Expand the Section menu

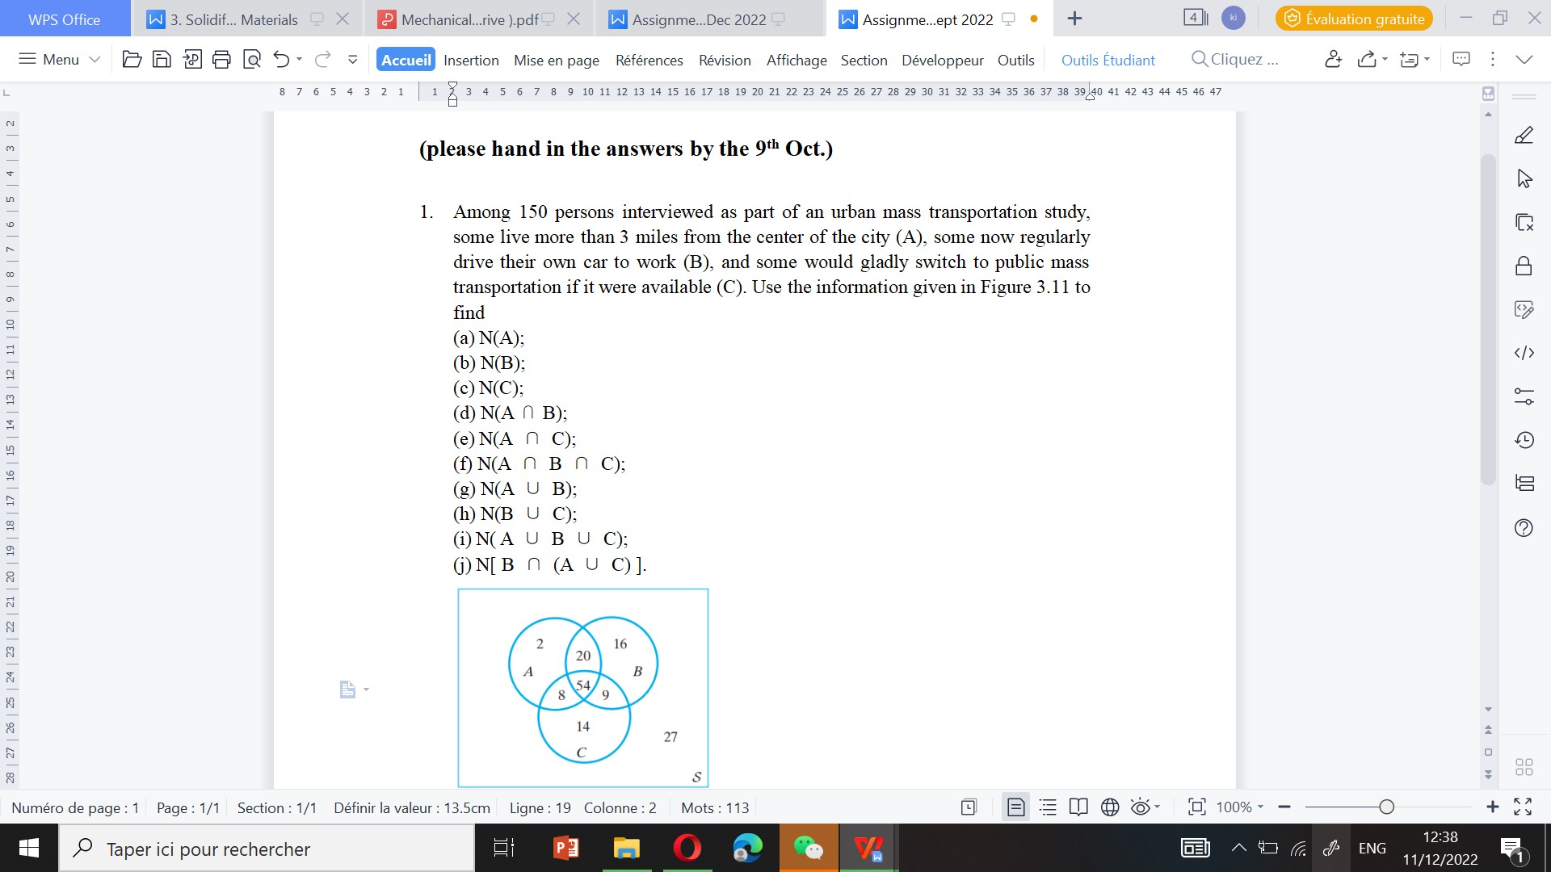[x=863, y=59]
